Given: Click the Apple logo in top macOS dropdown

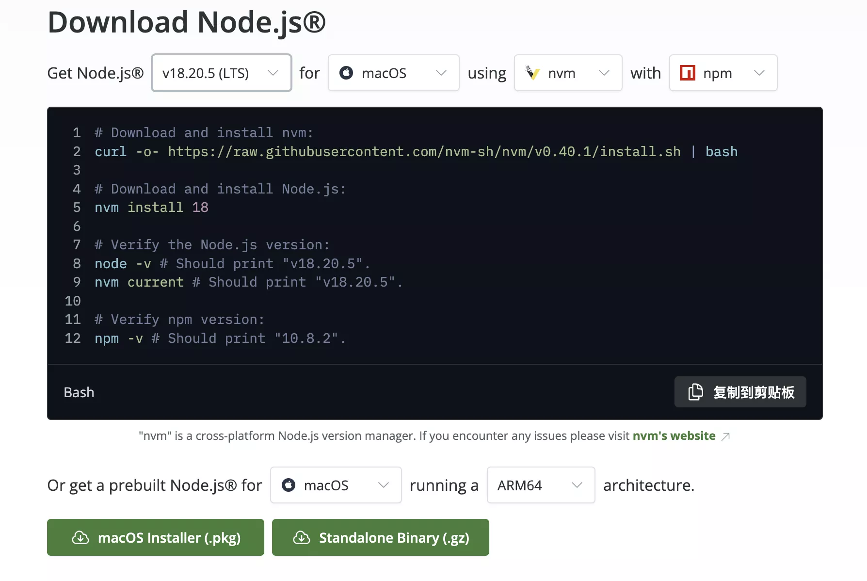Looking at the screenshot, I should pyautogui.click(x=346, y=73).
